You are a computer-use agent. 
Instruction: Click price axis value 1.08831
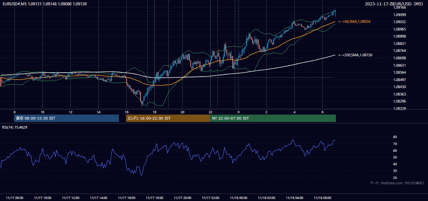tap(399, 44)
